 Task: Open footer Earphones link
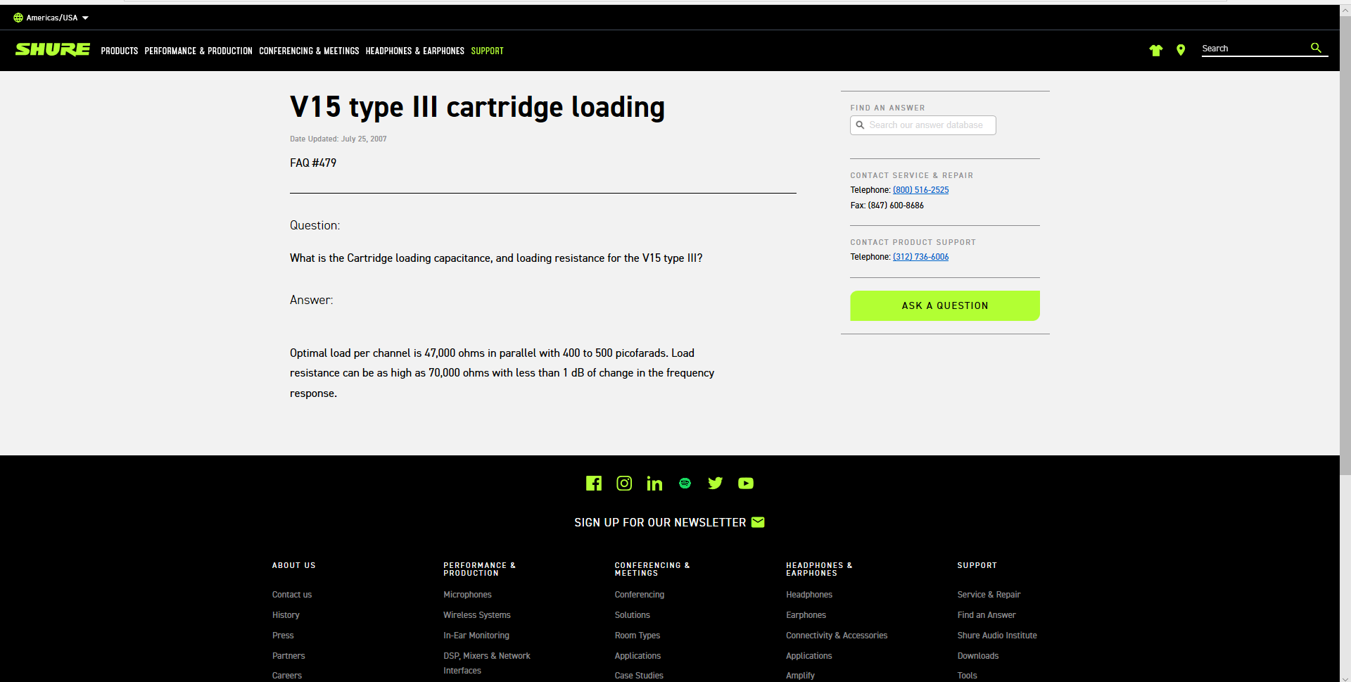[806, 615]
